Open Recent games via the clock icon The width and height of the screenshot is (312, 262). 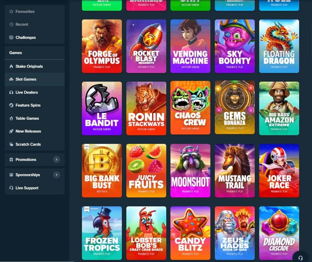coord(11,24)
